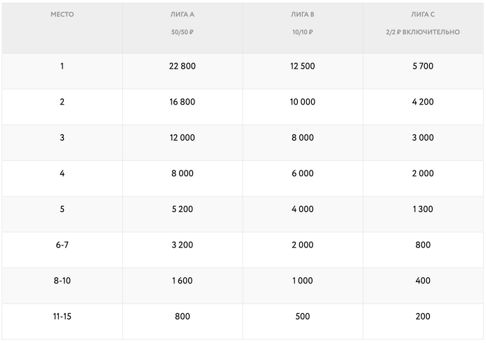This screenshot has width=486, height=343.
Task: Click the 6-7 place row label
Action: pyautogui.click(x=62, y=245)
